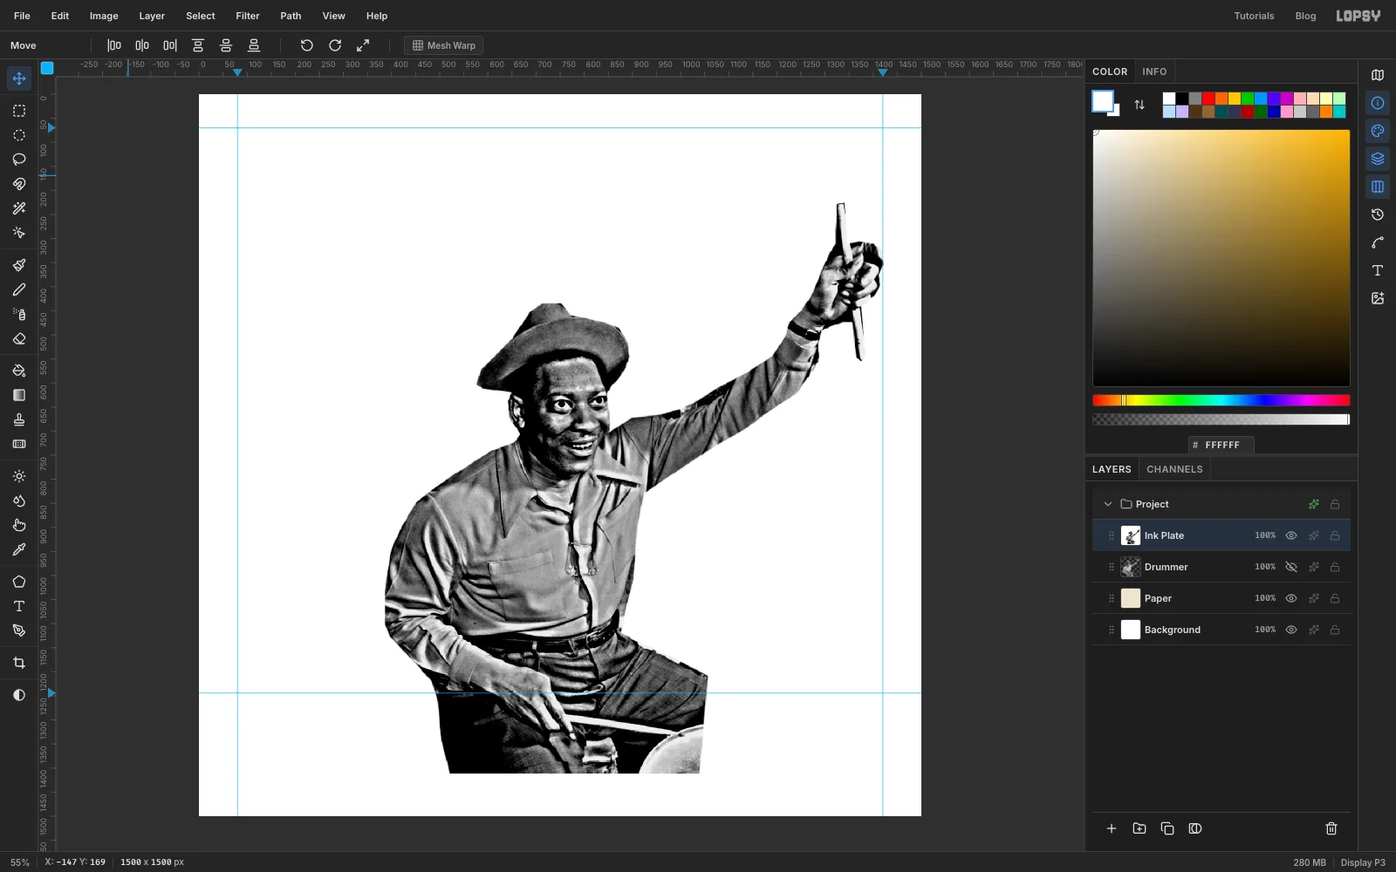Open the File menu
This screenshot has width=1396, height=872.
click(22, 16)
